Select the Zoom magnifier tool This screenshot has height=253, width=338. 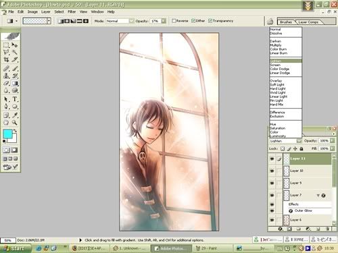click(15, 123)
